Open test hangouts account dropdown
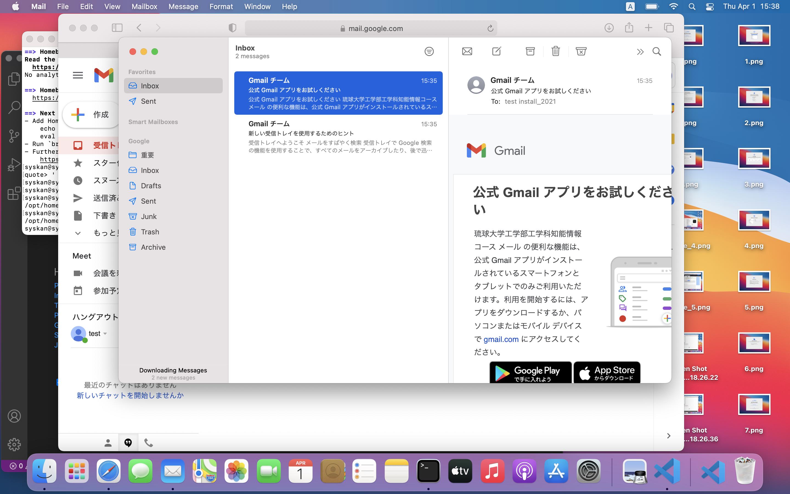790x494 pixels. tap(105, 333)
